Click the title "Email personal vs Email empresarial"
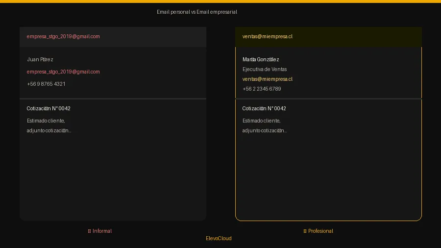 (197, 12)
